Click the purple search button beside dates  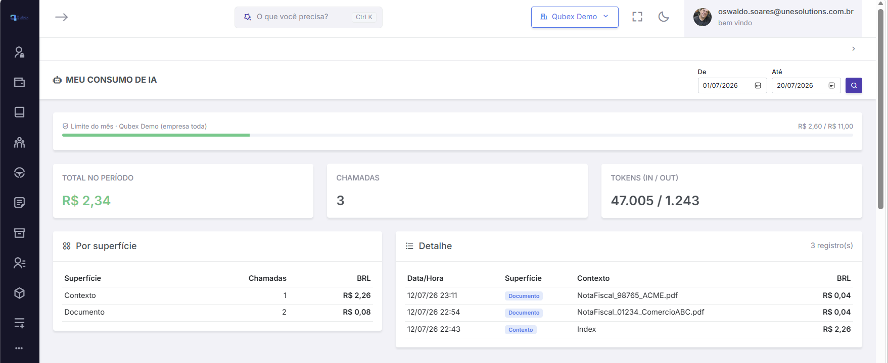click(854, 85)
